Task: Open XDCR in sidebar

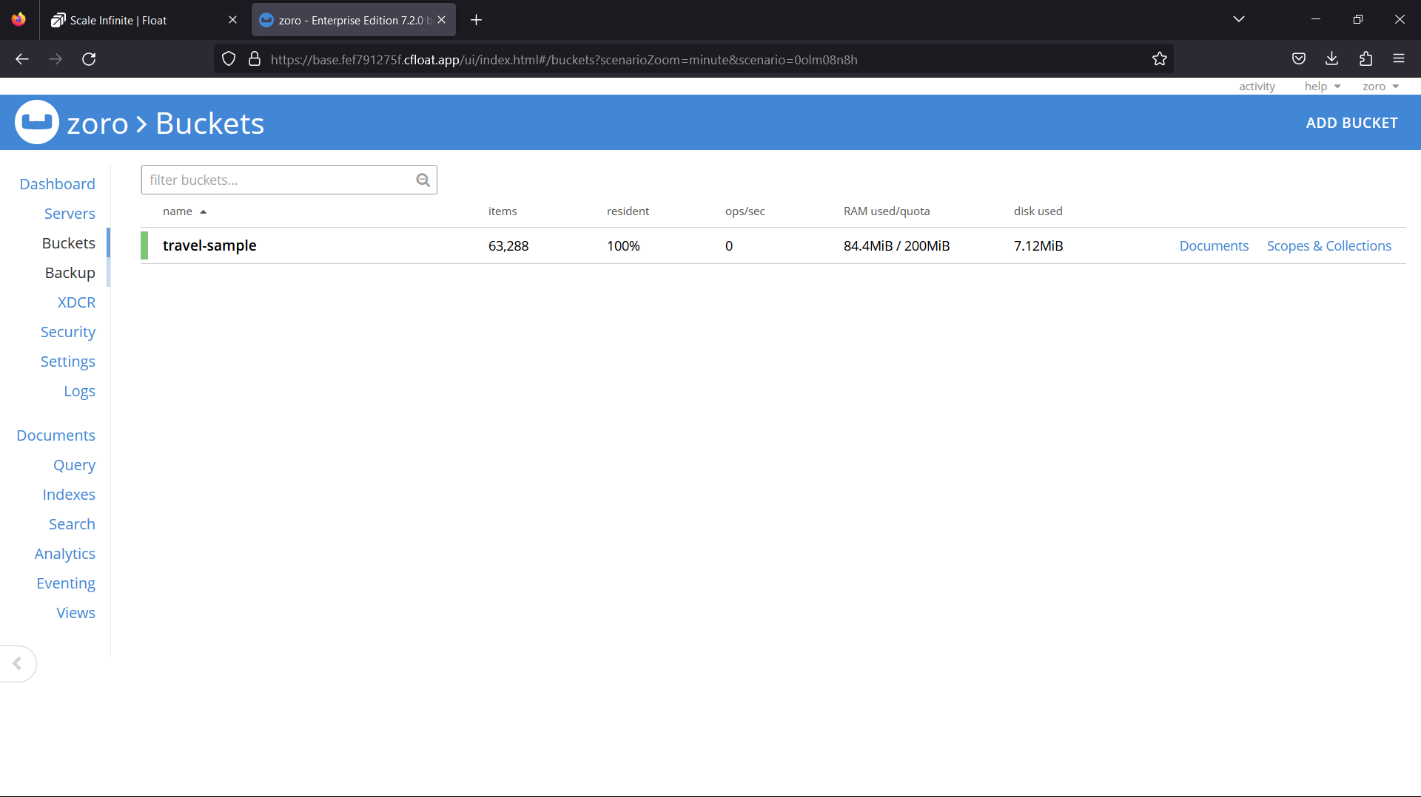Action: coord(76,302)
